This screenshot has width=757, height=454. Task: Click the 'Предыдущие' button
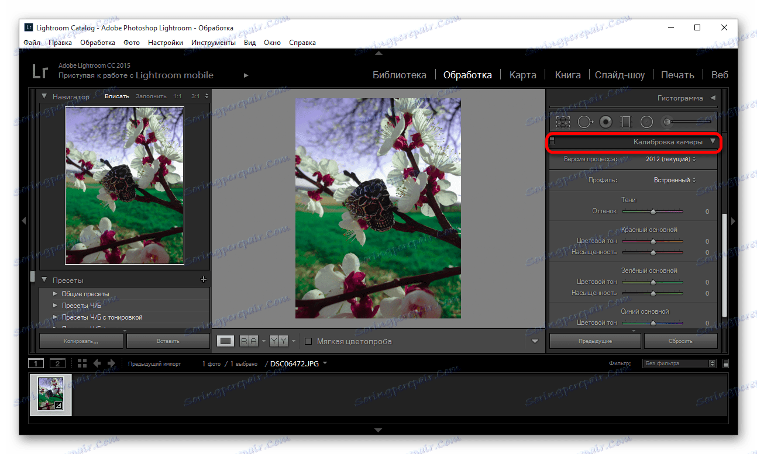click(x=596, y=341)
